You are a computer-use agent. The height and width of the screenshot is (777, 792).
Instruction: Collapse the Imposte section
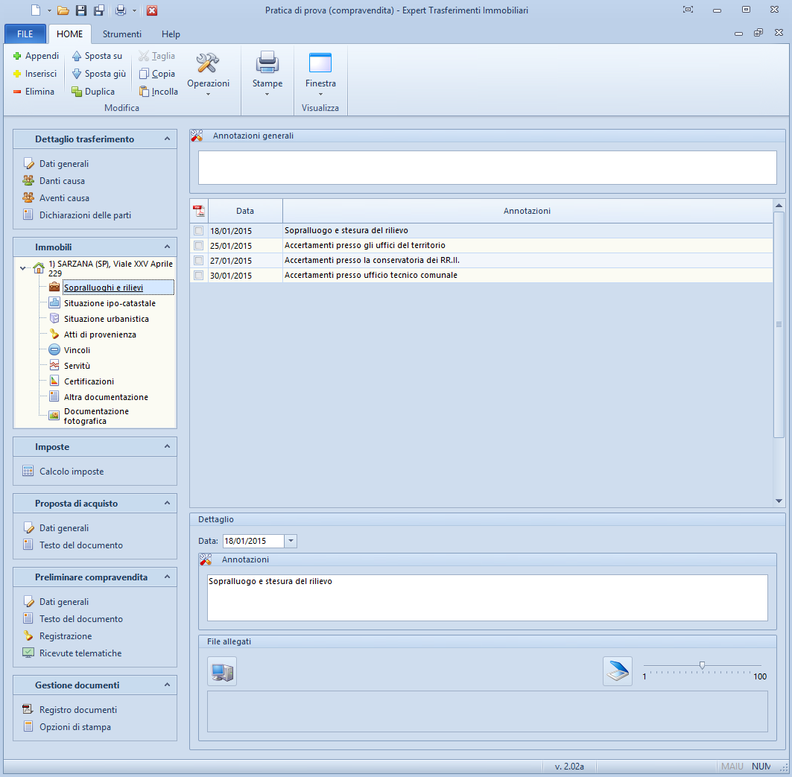[x=167, y=447]
